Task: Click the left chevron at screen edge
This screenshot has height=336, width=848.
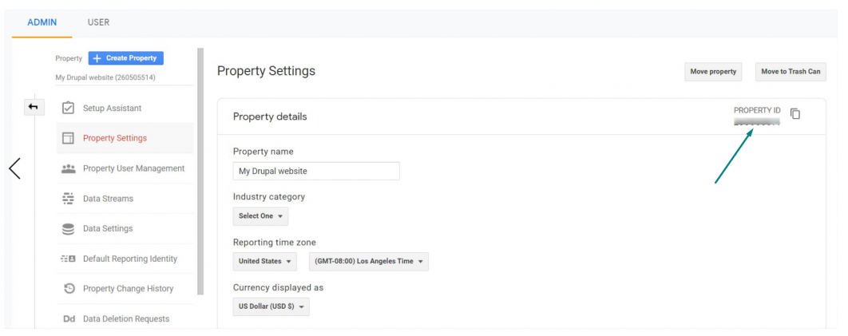Action: (14, 168)
